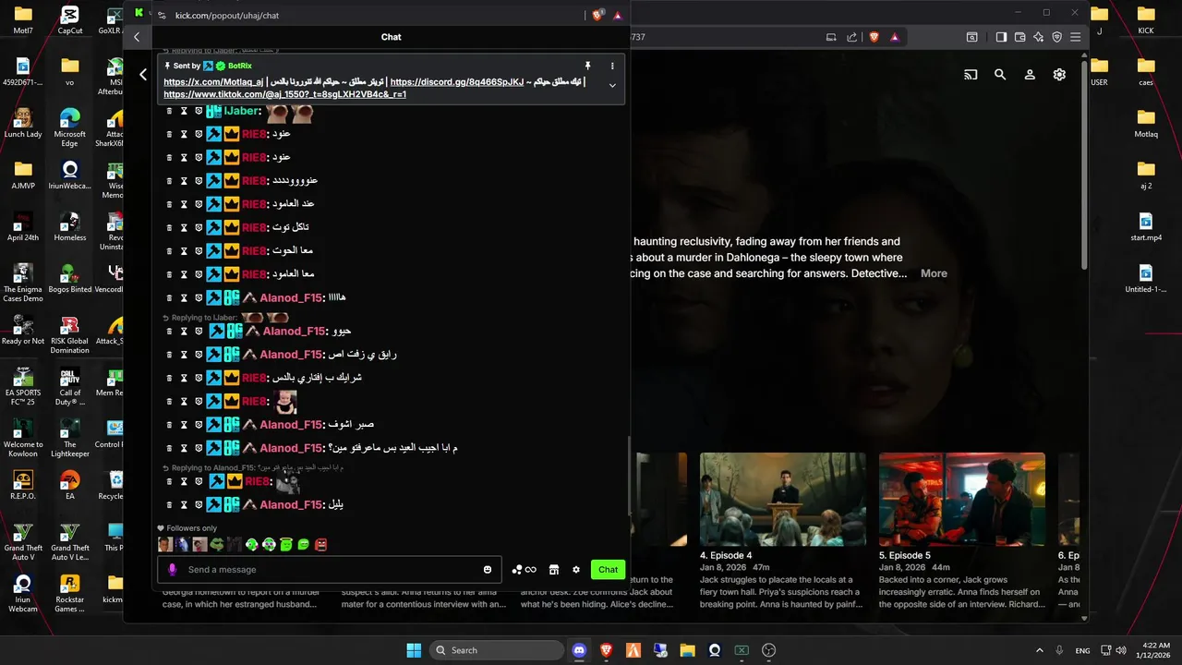The width and height of the screenshot is (1182, 665).
Task: Delete the IJaber message via trash icon
Action: 169,111
